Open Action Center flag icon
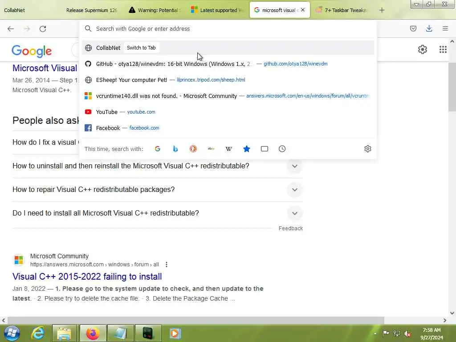The height and width of the screenshot is (342, 456). point(386,333)
